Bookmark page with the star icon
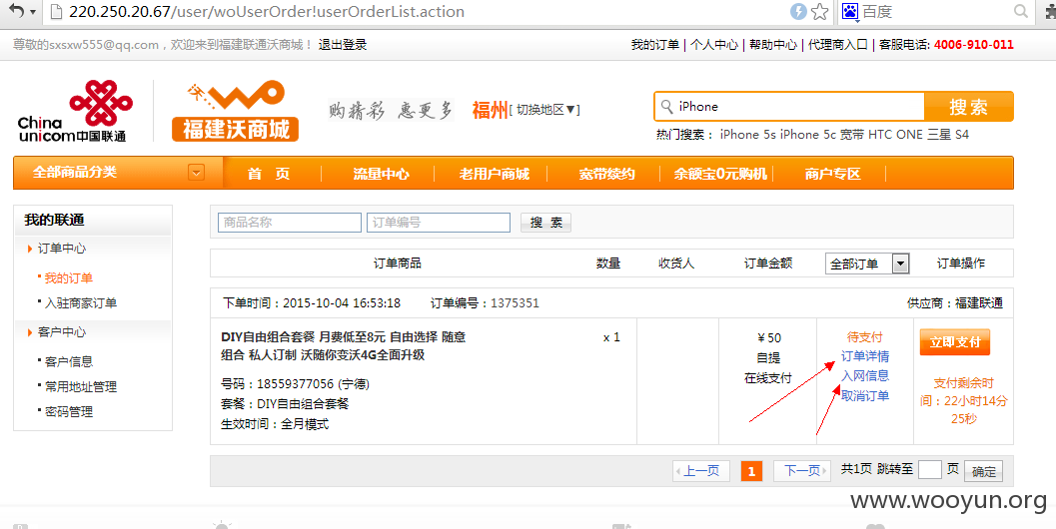Viewport: 1056px width, 529px height. pyautogui.click(x=819, y=11)
